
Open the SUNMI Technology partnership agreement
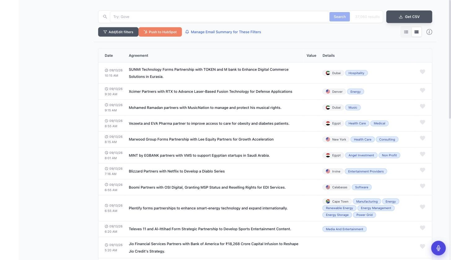pos(209,73)
